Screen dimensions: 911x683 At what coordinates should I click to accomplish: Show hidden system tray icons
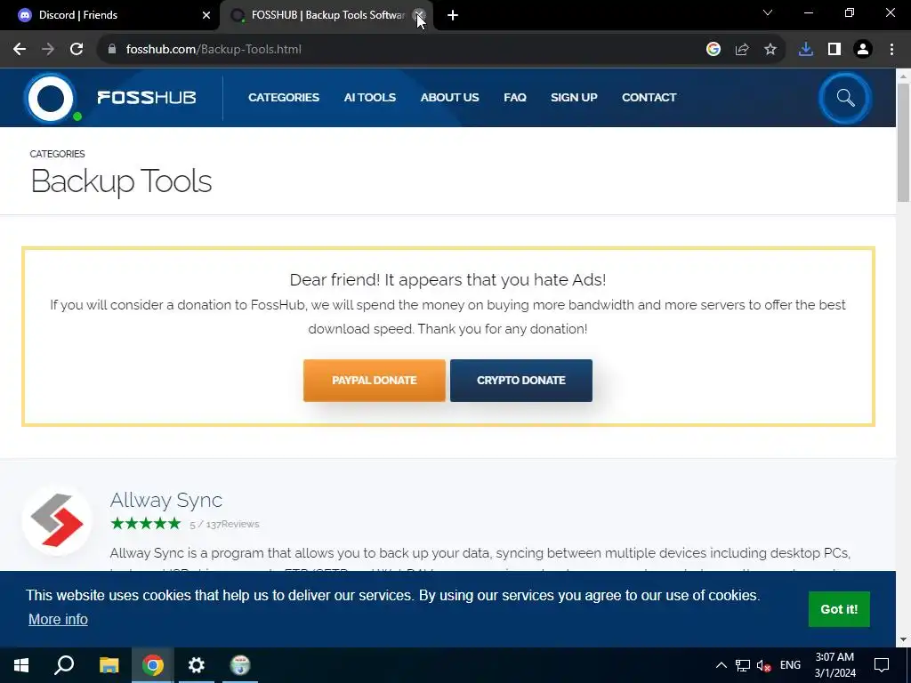(721, 665)
